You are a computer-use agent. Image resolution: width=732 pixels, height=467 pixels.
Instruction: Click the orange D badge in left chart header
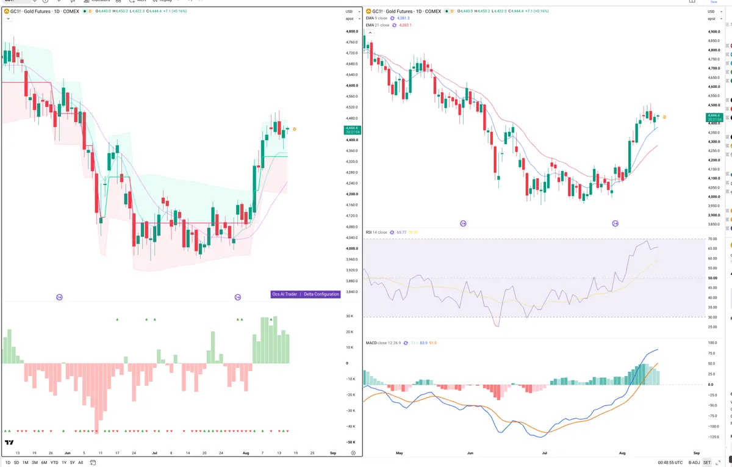pyautogui.click(x=90, y=11)
